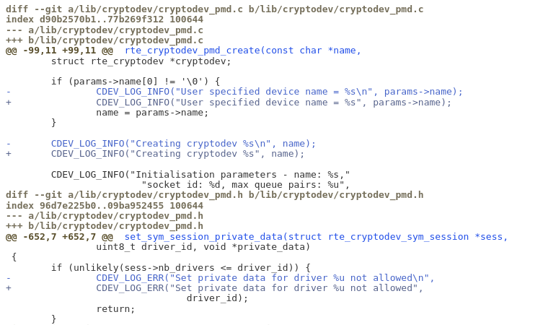Click the "Initialisation parameters - name" log line

point(200,175)
